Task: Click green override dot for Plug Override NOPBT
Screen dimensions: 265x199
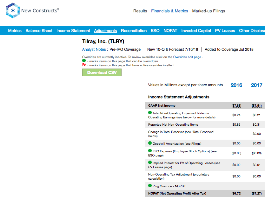Action: pyautogui.click(x=150, y=186)
